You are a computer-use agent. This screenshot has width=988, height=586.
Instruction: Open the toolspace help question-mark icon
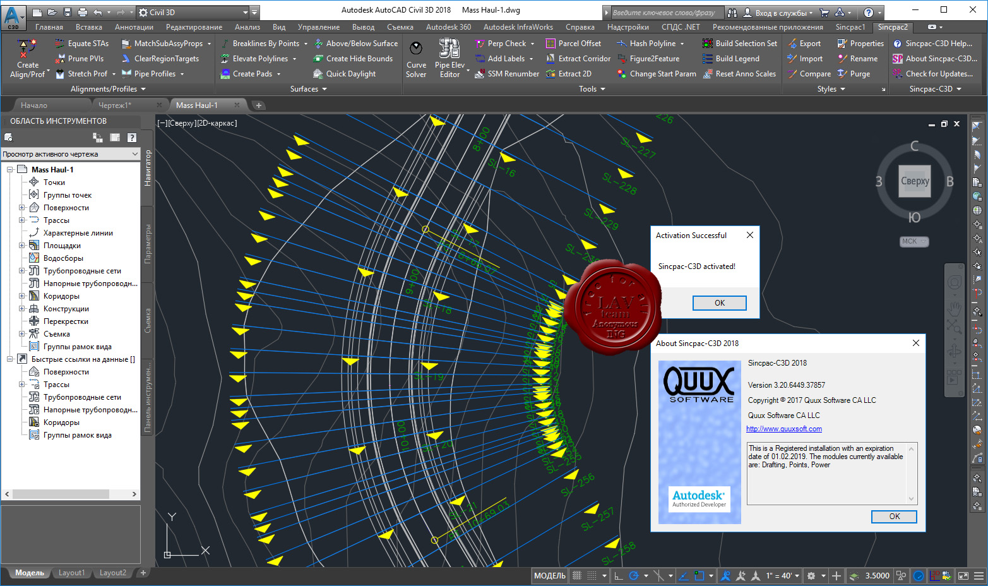click(x=131, y=138)
